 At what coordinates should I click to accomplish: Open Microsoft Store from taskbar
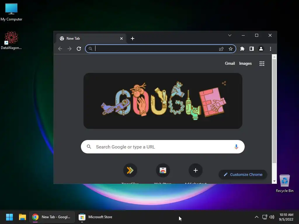click(95, 217)
